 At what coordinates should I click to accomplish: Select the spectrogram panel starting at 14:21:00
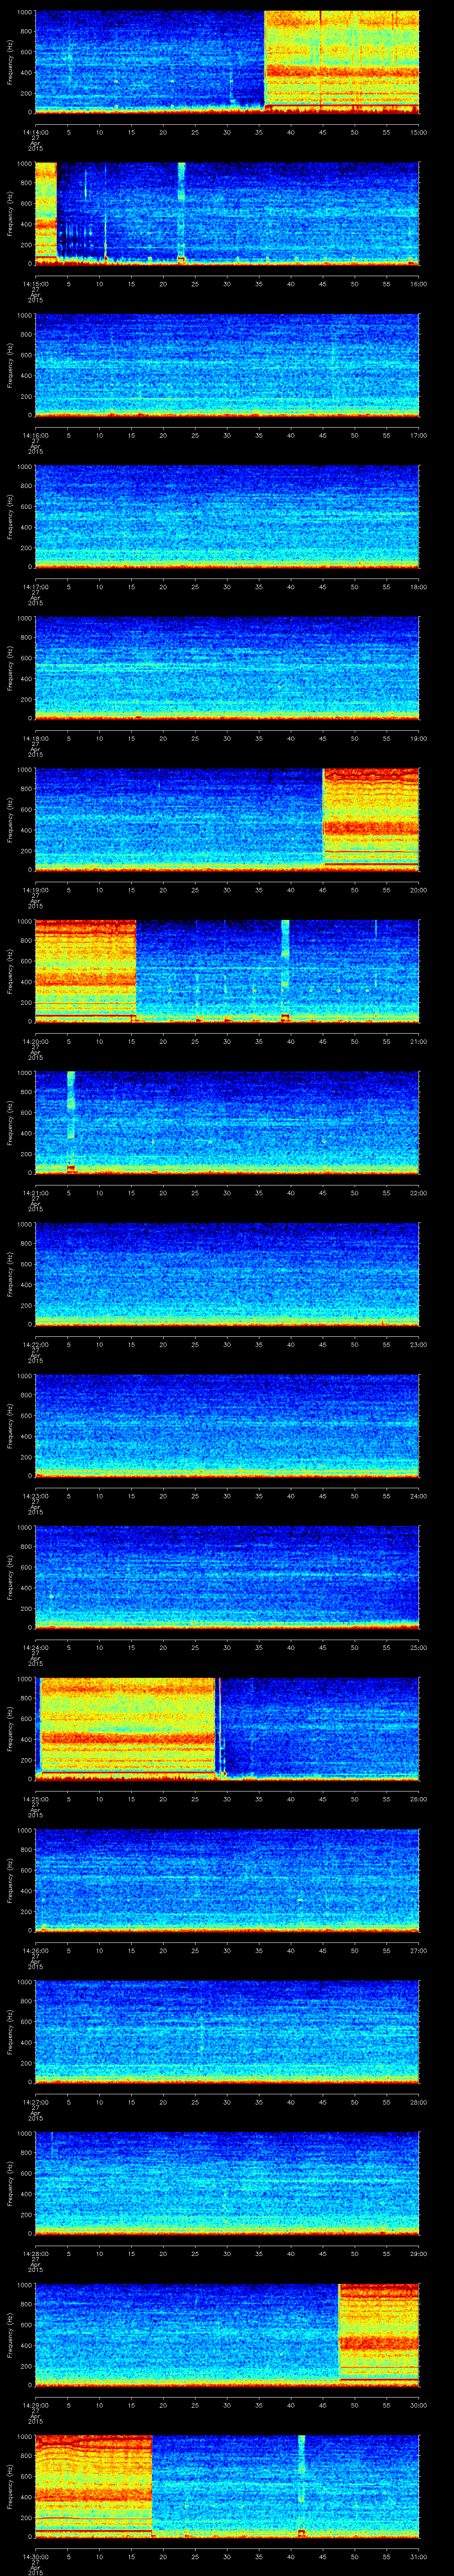[227, 1123]
